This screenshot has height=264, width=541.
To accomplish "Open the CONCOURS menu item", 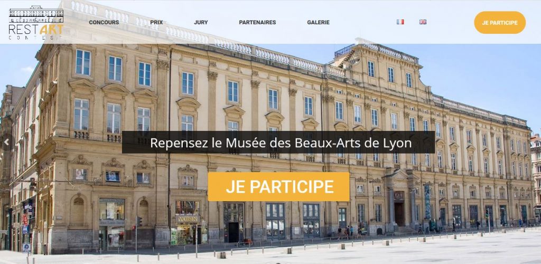I will coord(104,22).
